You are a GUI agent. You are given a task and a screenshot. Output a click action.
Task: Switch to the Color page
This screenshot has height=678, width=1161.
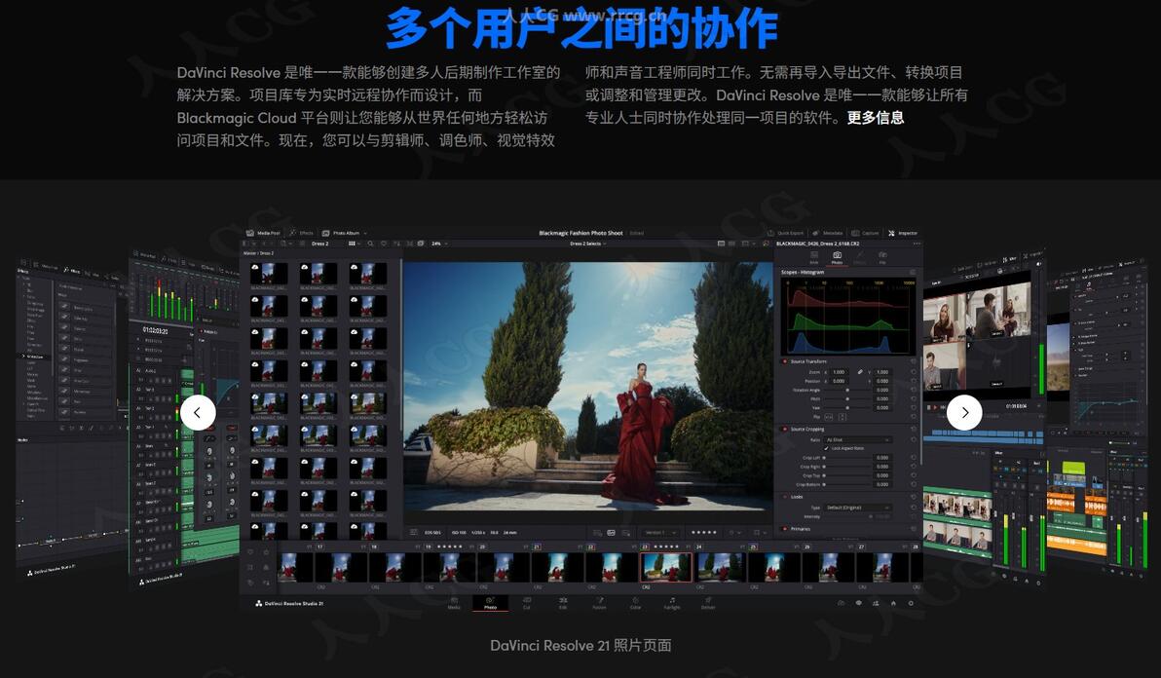point(635,603)
